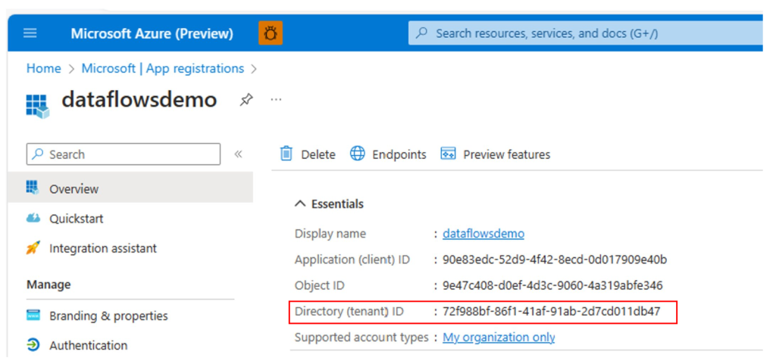The image size is (776, 361).
Task: Click the Integration assistant rocket icon
Action: tap(33, 247)
